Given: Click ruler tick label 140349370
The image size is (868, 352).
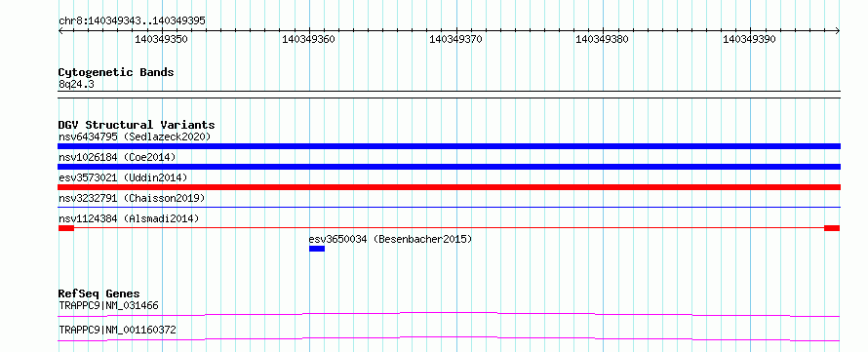Looking at the screenshot, I should [x=455, y=39].
